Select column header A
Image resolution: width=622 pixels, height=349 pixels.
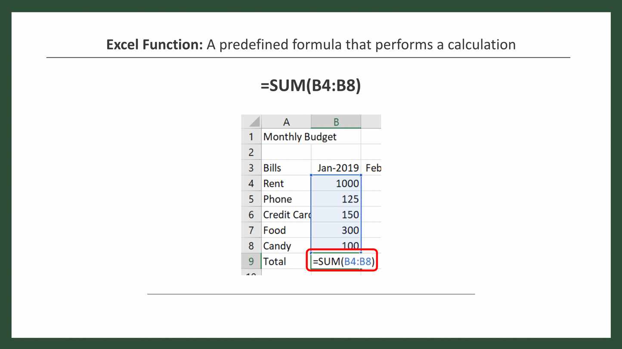click(286, 122)
